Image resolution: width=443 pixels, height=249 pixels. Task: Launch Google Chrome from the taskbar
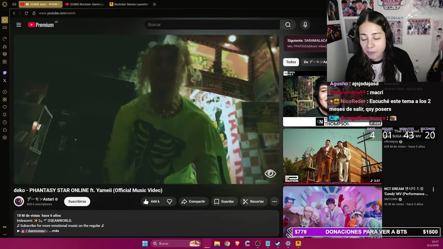coord(227,243)
